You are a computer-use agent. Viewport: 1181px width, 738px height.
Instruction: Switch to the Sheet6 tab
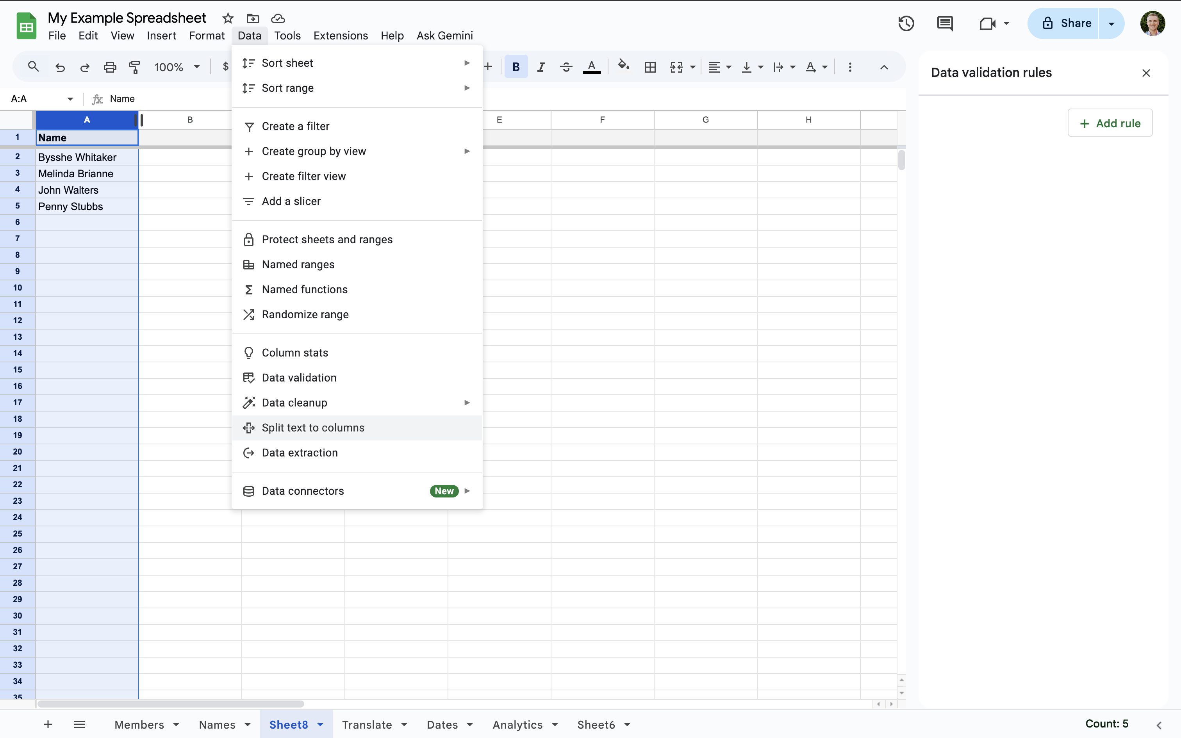click(596, 724)
